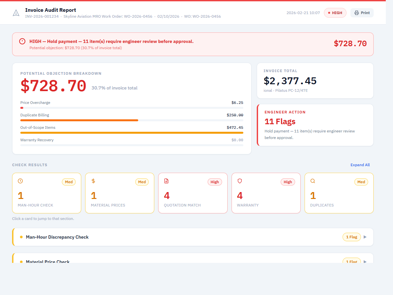393x295 pixels.
Task: Click the warning icon in the HIGH banner
Action: (x=22, y=41)
